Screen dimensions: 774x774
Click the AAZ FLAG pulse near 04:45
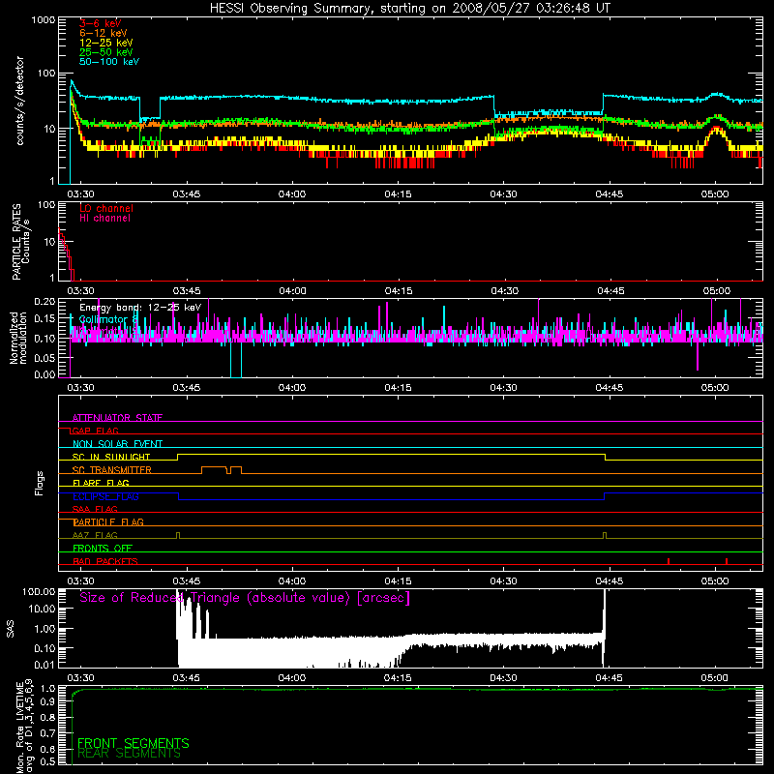605,536
